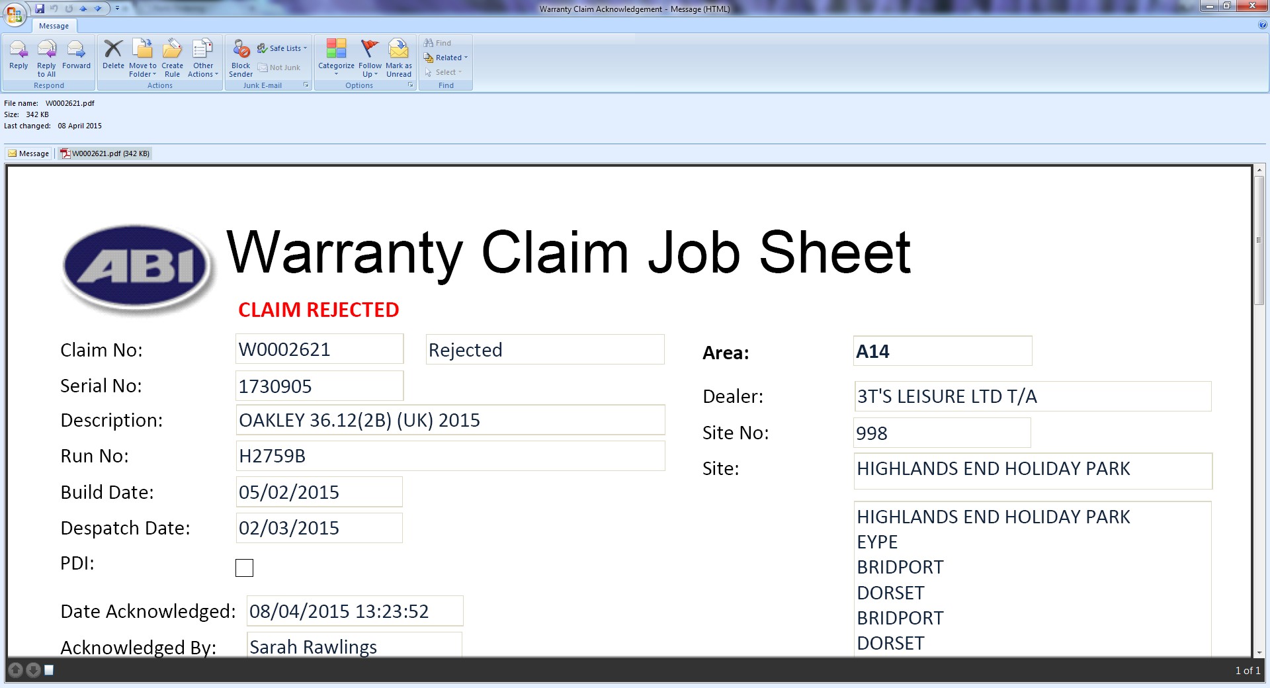Image resolution: width=1270 pixels, height=688 pixels.
Task: Save using the quick access disk icon
Action: click(x=40, y=9)
